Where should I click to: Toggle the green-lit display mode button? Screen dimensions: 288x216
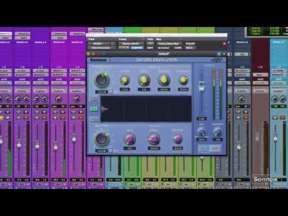pyautogui.click(x=94, y=109)
